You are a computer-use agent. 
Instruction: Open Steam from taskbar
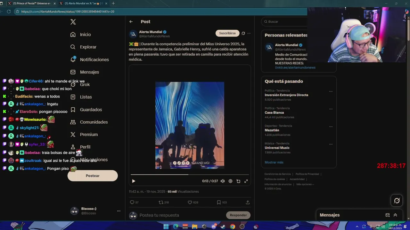click(x=223, y=227)
